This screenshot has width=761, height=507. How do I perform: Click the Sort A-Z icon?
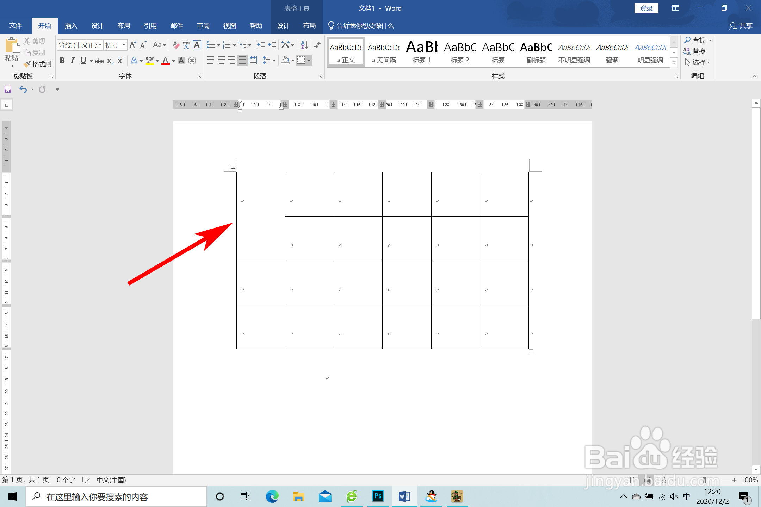pyautogui.click(x=304, y=45)
